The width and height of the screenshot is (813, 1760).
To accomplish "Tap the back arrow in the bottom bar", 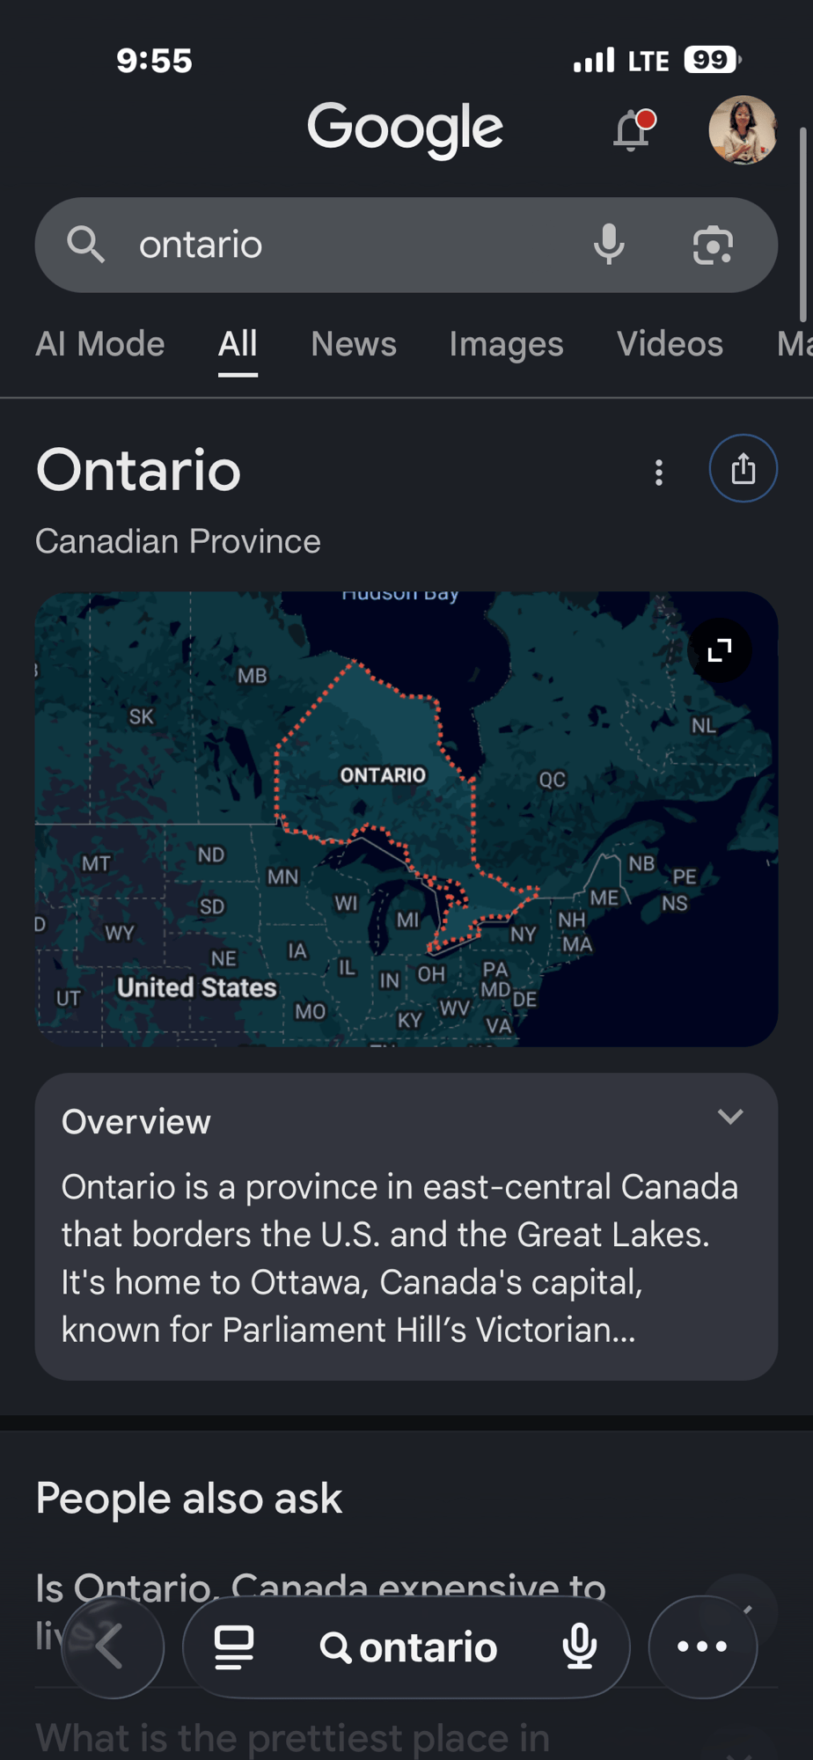I will [113, 1646].
